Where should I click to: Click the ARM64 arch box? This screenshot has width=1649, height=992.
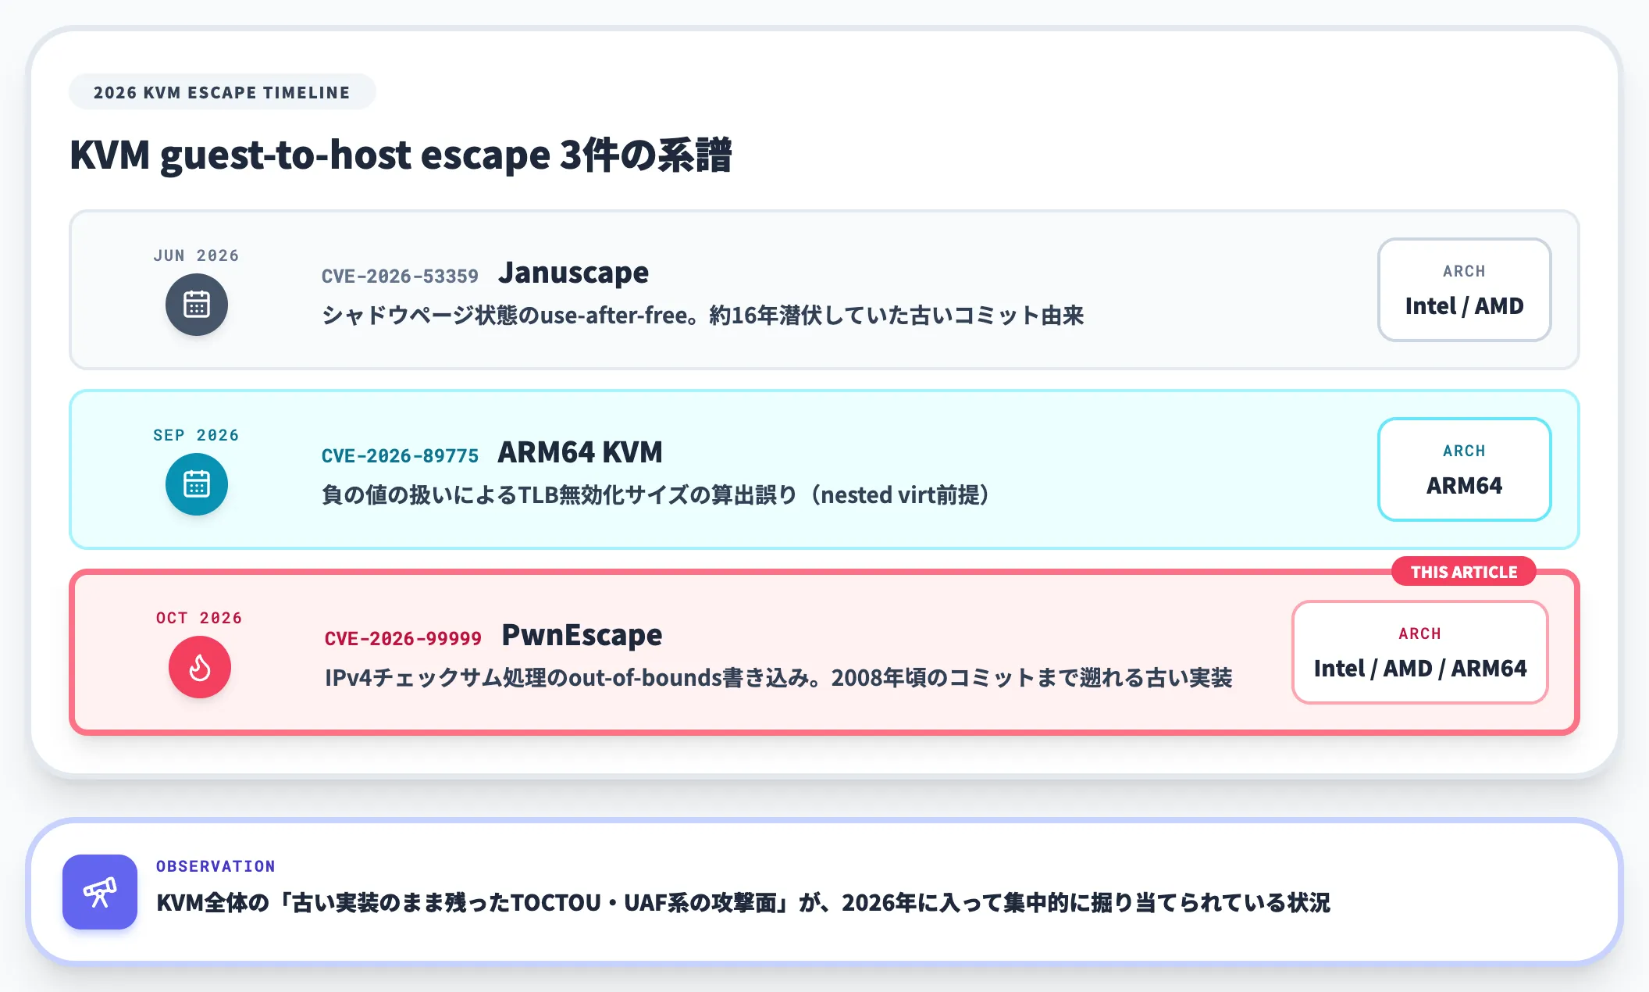point(1465,469)
